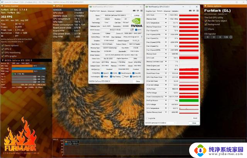Click Close button in Sensors GPU-Z window
247x158 pixels.
194,123
